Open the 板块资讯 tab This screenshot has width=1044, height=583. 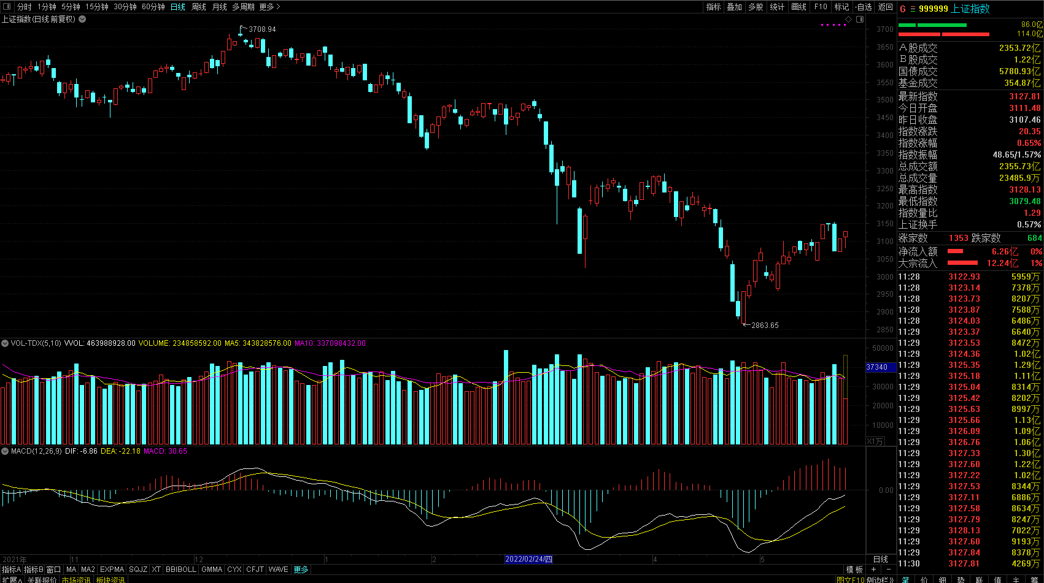coord(110,579)
